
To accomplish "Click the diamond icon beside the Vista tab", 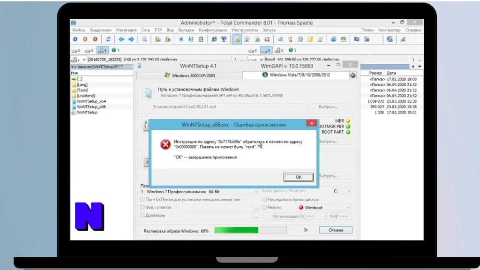I will tap(352, 75).
